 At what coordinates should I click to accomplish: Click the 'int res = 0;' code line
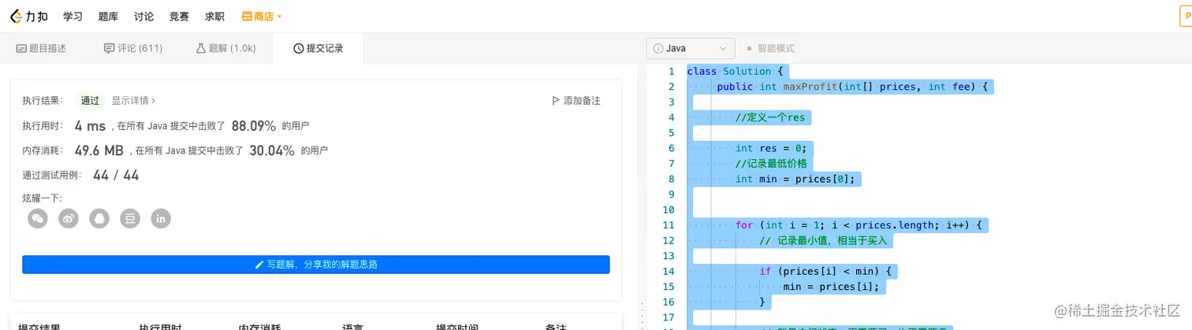(770, 148)
